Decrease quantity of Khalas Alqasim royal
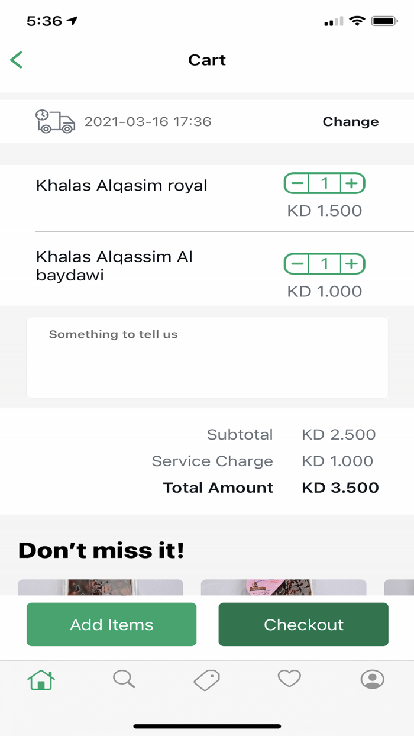Viewport: 414px width, 736px height. [296, 183]
